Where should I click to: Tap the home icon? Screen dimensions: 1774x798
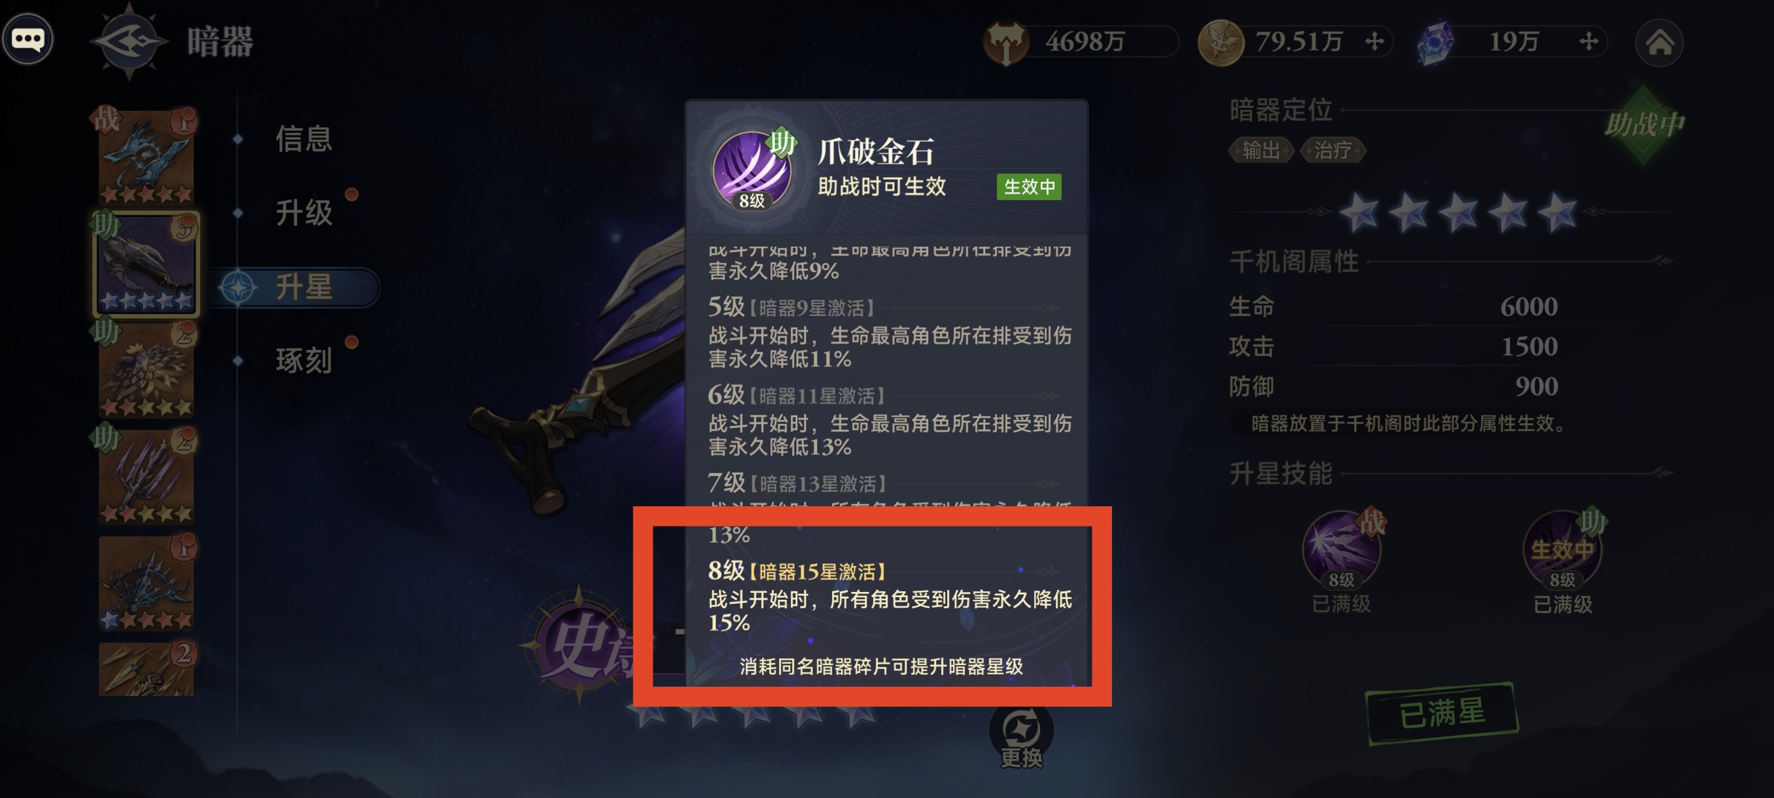tap(1659, 43)
